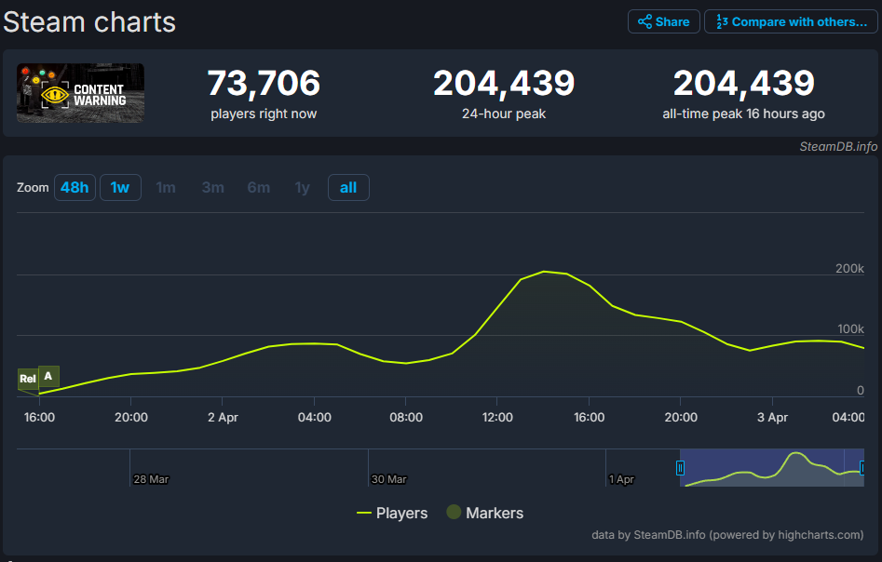Set chart zoom to 1w
This screenshot has width=882, height=562.
point(120,188)
